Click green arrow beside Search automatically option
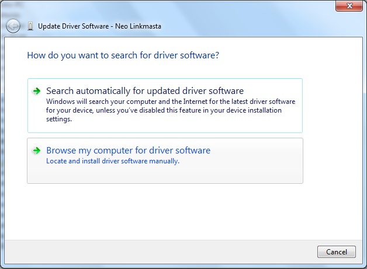 (x=36, y=91)
